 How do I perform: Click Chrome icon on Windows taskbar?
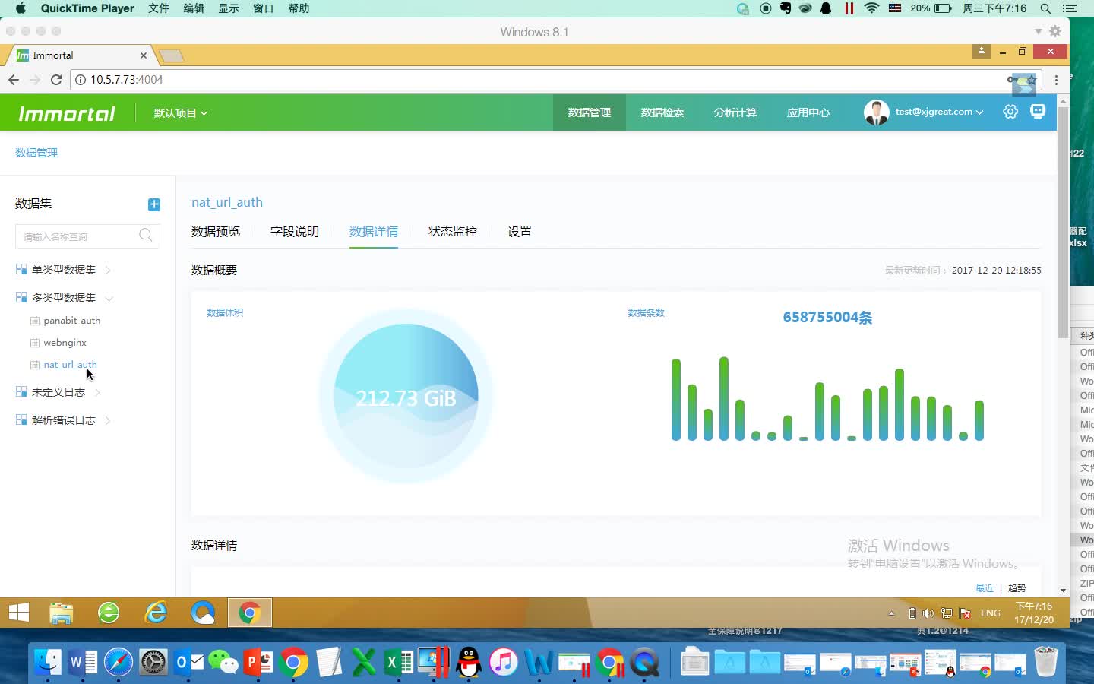pos(250,613)
